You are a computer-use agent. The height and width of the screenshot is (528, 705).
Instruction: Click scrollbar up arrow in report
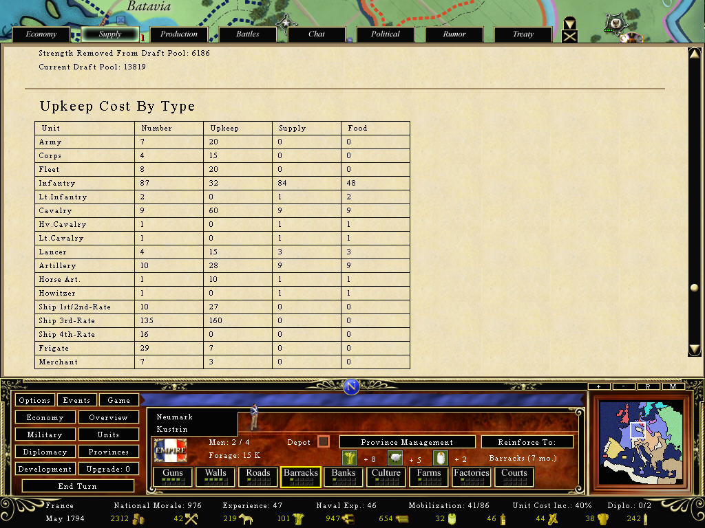(x=694, y=54)
